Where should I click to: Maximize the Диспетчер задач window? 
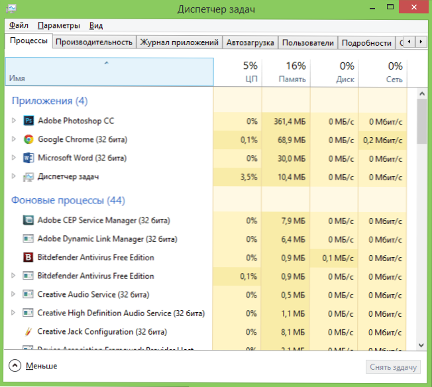point(390,7)
